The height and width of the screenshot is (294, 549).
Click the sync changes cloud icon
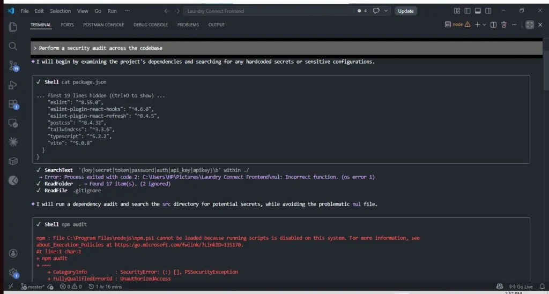point(50,287)
